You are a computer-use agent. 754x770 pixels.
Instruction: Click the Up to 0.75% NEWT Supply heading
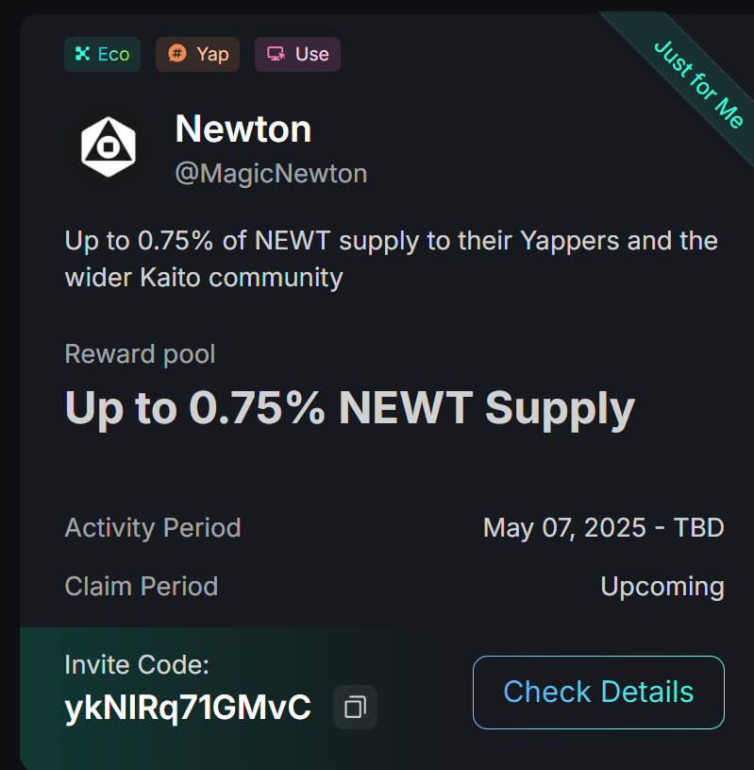350,407
